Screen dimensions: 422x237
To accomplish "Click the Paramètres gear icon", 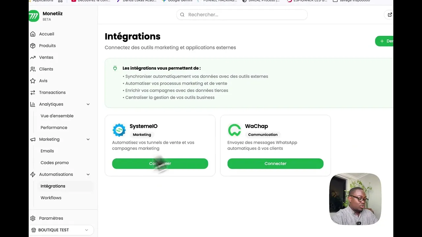I will [x=33, y=218].
